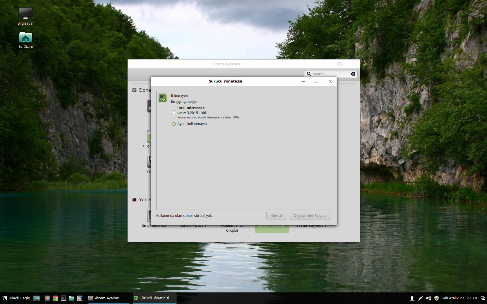Close the Sürücü Yöneticisi window

pyautogui.click(x=330, y=81)
